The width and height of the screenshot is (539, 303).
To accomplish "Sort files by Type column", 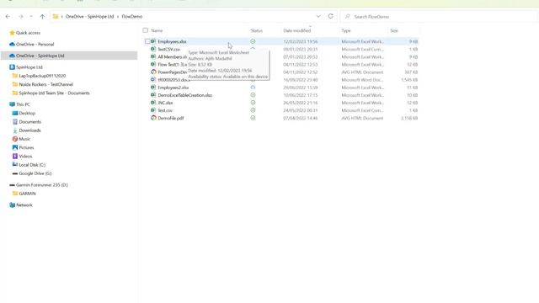I will click(346, 30).
